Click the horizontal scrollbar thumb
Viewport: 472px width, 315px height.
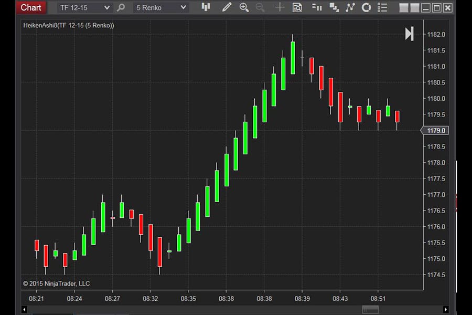(370, 310)
